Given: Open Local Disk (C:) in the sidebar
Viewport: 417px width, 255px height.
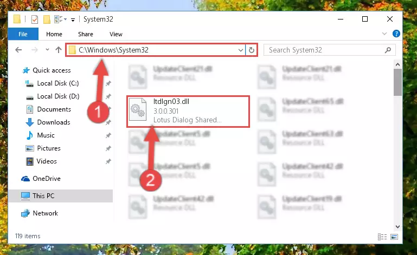Looking at the screenshot, I should (57, 83).
